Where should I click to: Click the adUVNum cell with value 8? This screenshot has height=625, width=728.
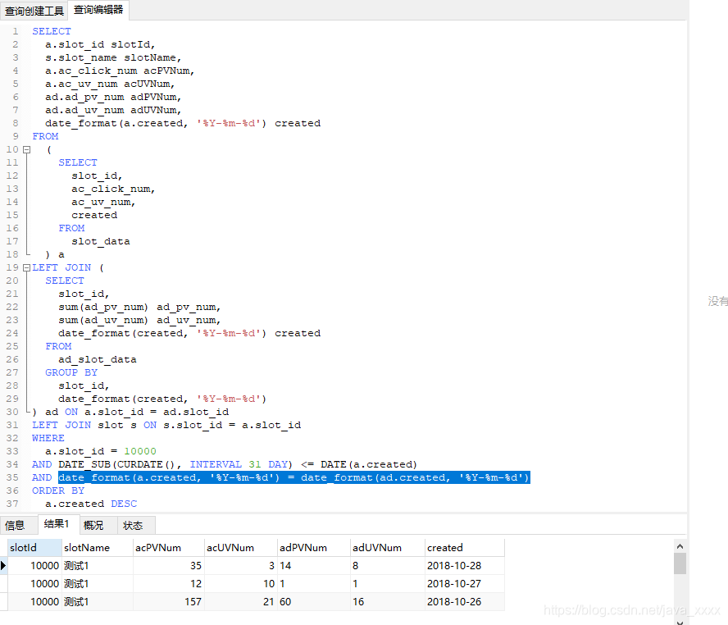(387, 566)
